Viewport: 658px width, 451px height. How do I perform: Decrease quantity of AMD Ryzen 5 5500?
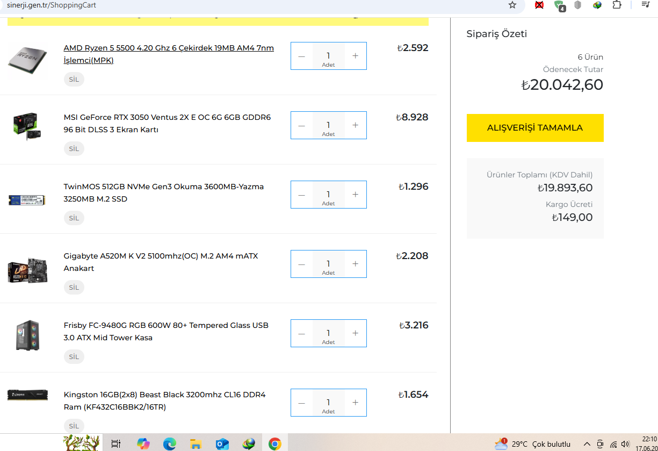(301, 56)
